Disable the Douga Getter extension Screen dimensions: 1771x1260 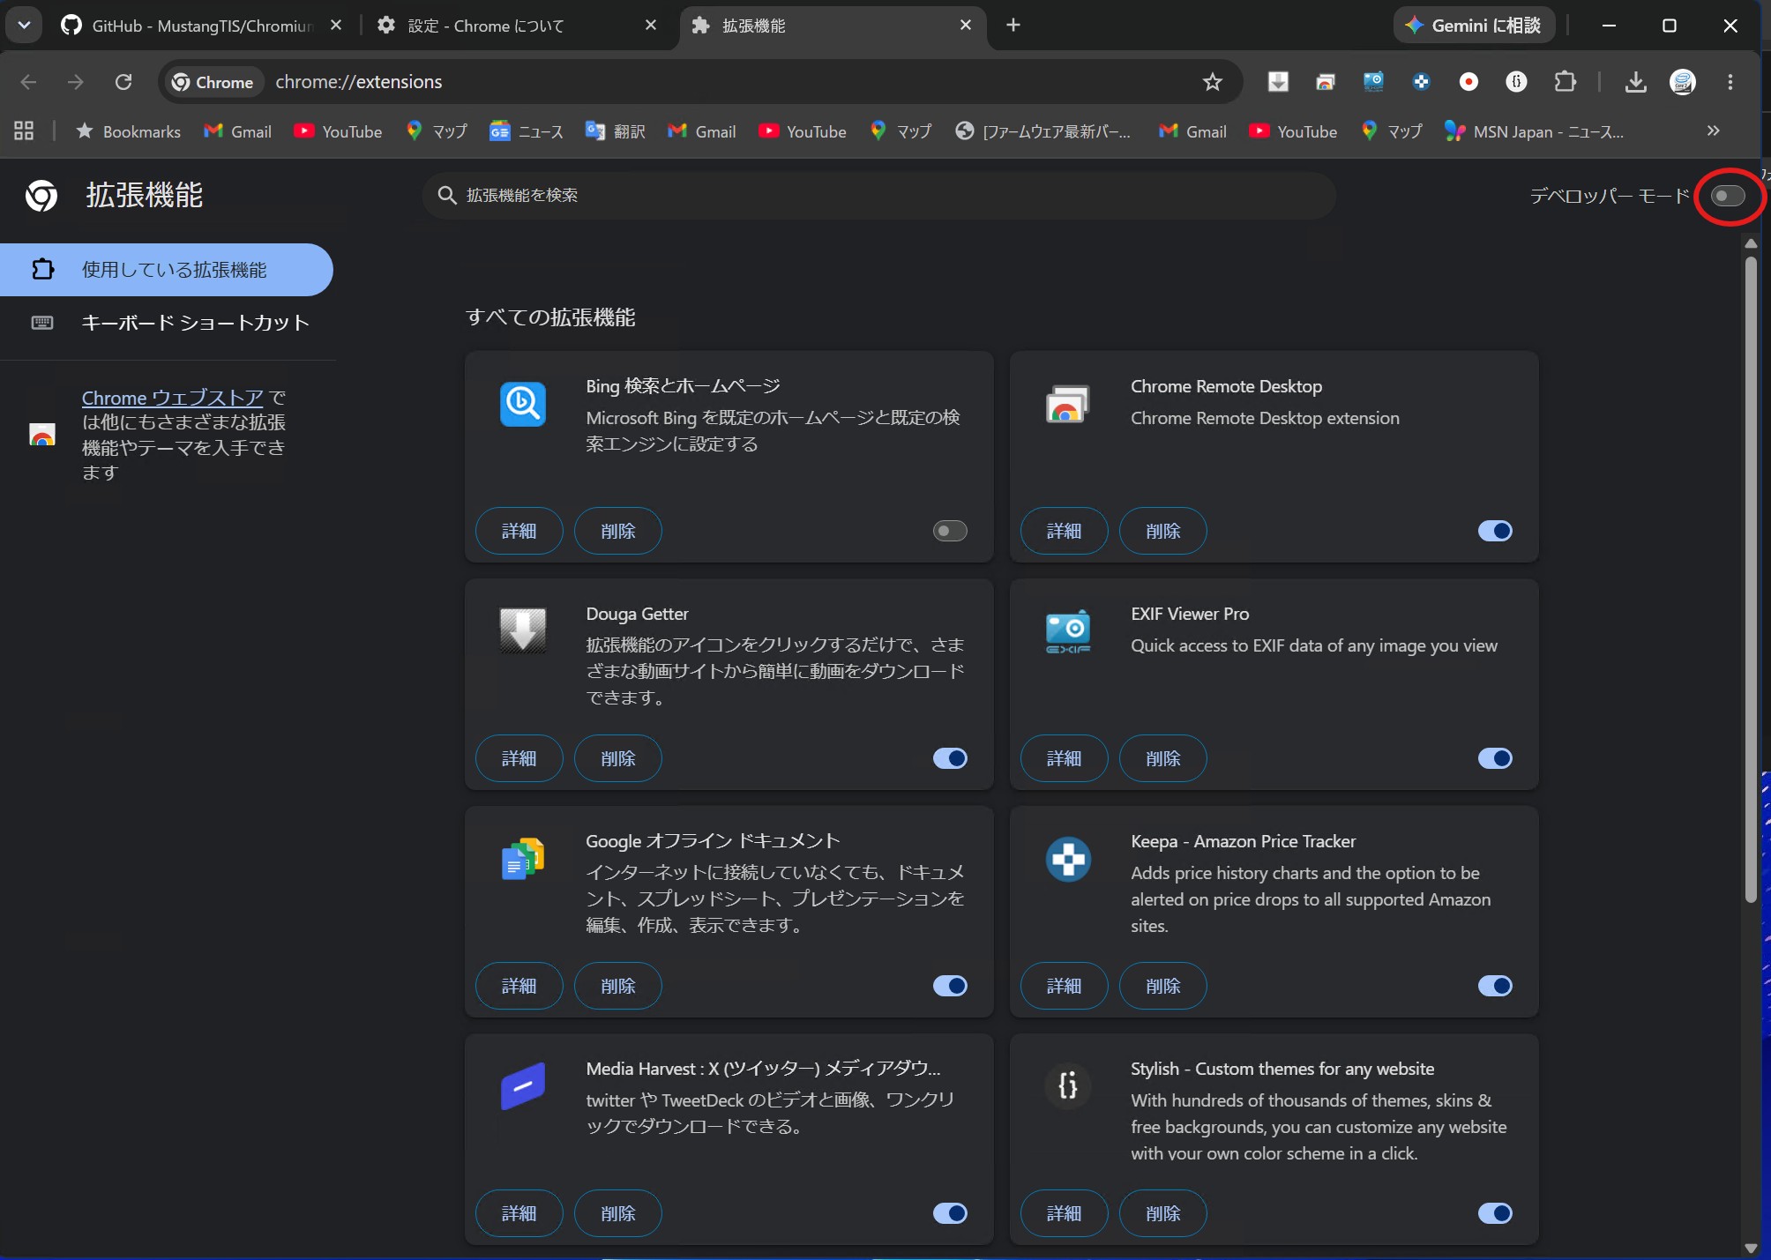coord(950,758)
